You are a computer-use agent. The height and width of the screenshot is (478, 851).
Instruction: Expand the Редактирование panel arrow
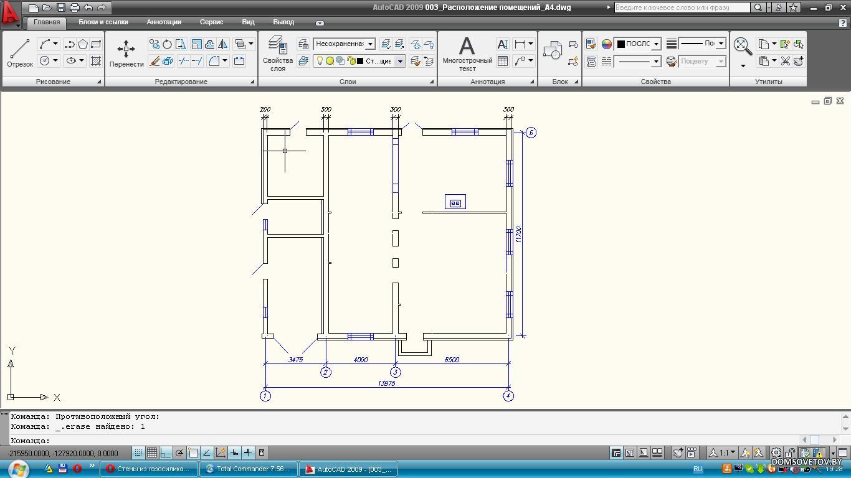click(x=252, y=82)
